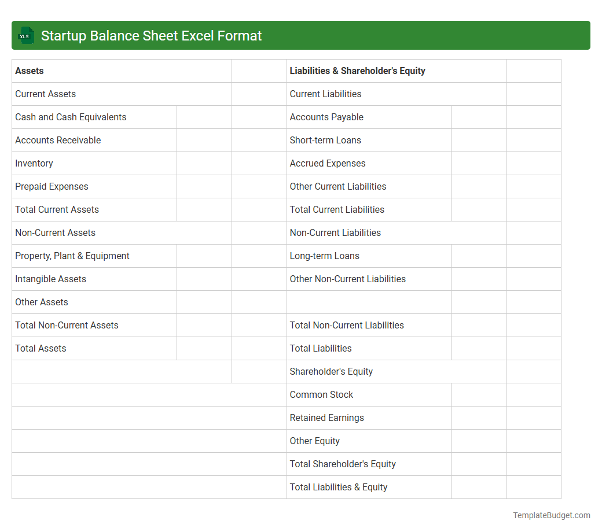Select the 'Accounts Payable' cell
602x532 pixels.
coord(326,117)
